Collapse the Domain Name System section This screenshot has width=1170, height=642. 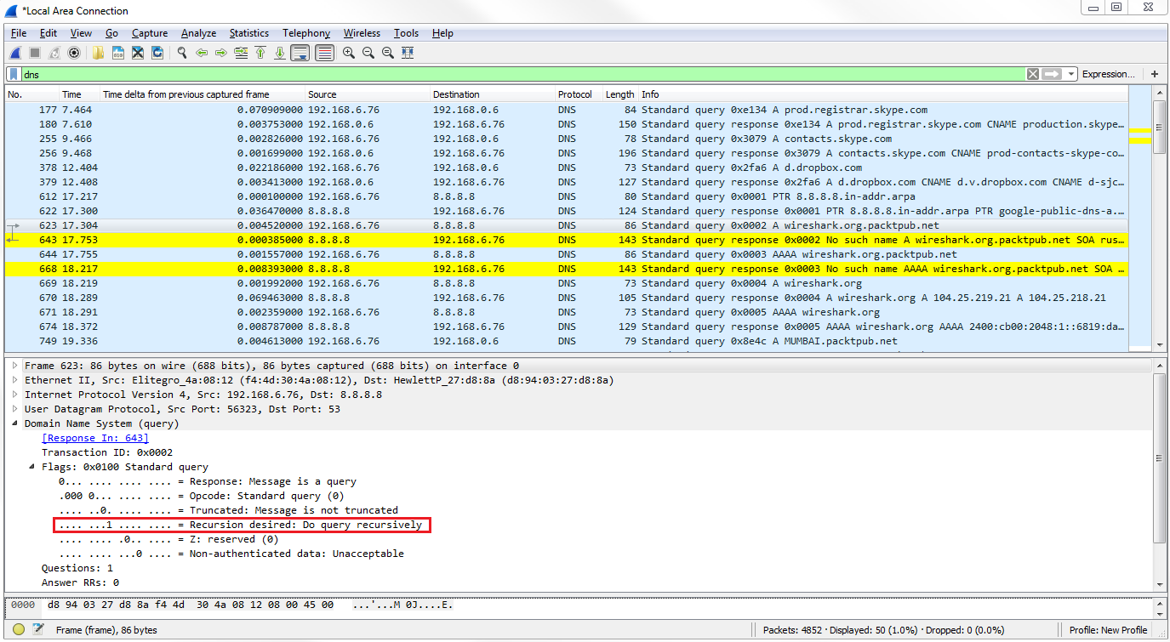tap(14, 423)
